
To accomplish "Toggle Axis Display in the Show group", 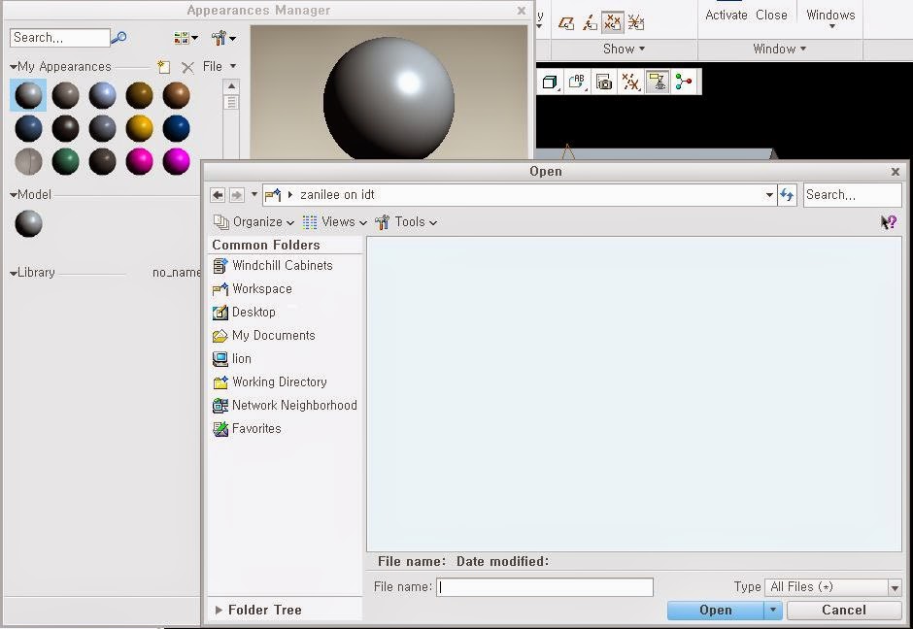I will pyautogui.click(x=590, y=22).
